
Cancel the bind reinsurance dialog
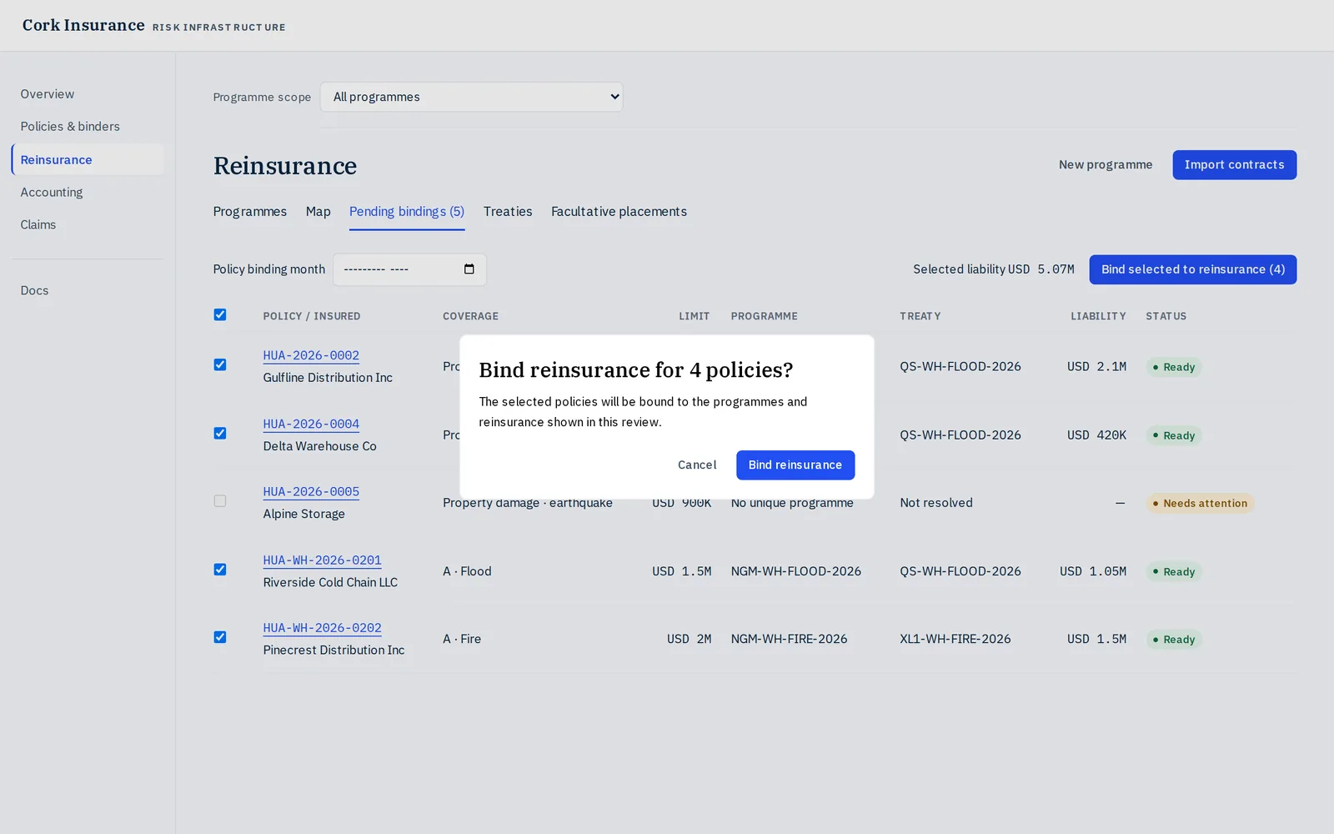[697, 465]
